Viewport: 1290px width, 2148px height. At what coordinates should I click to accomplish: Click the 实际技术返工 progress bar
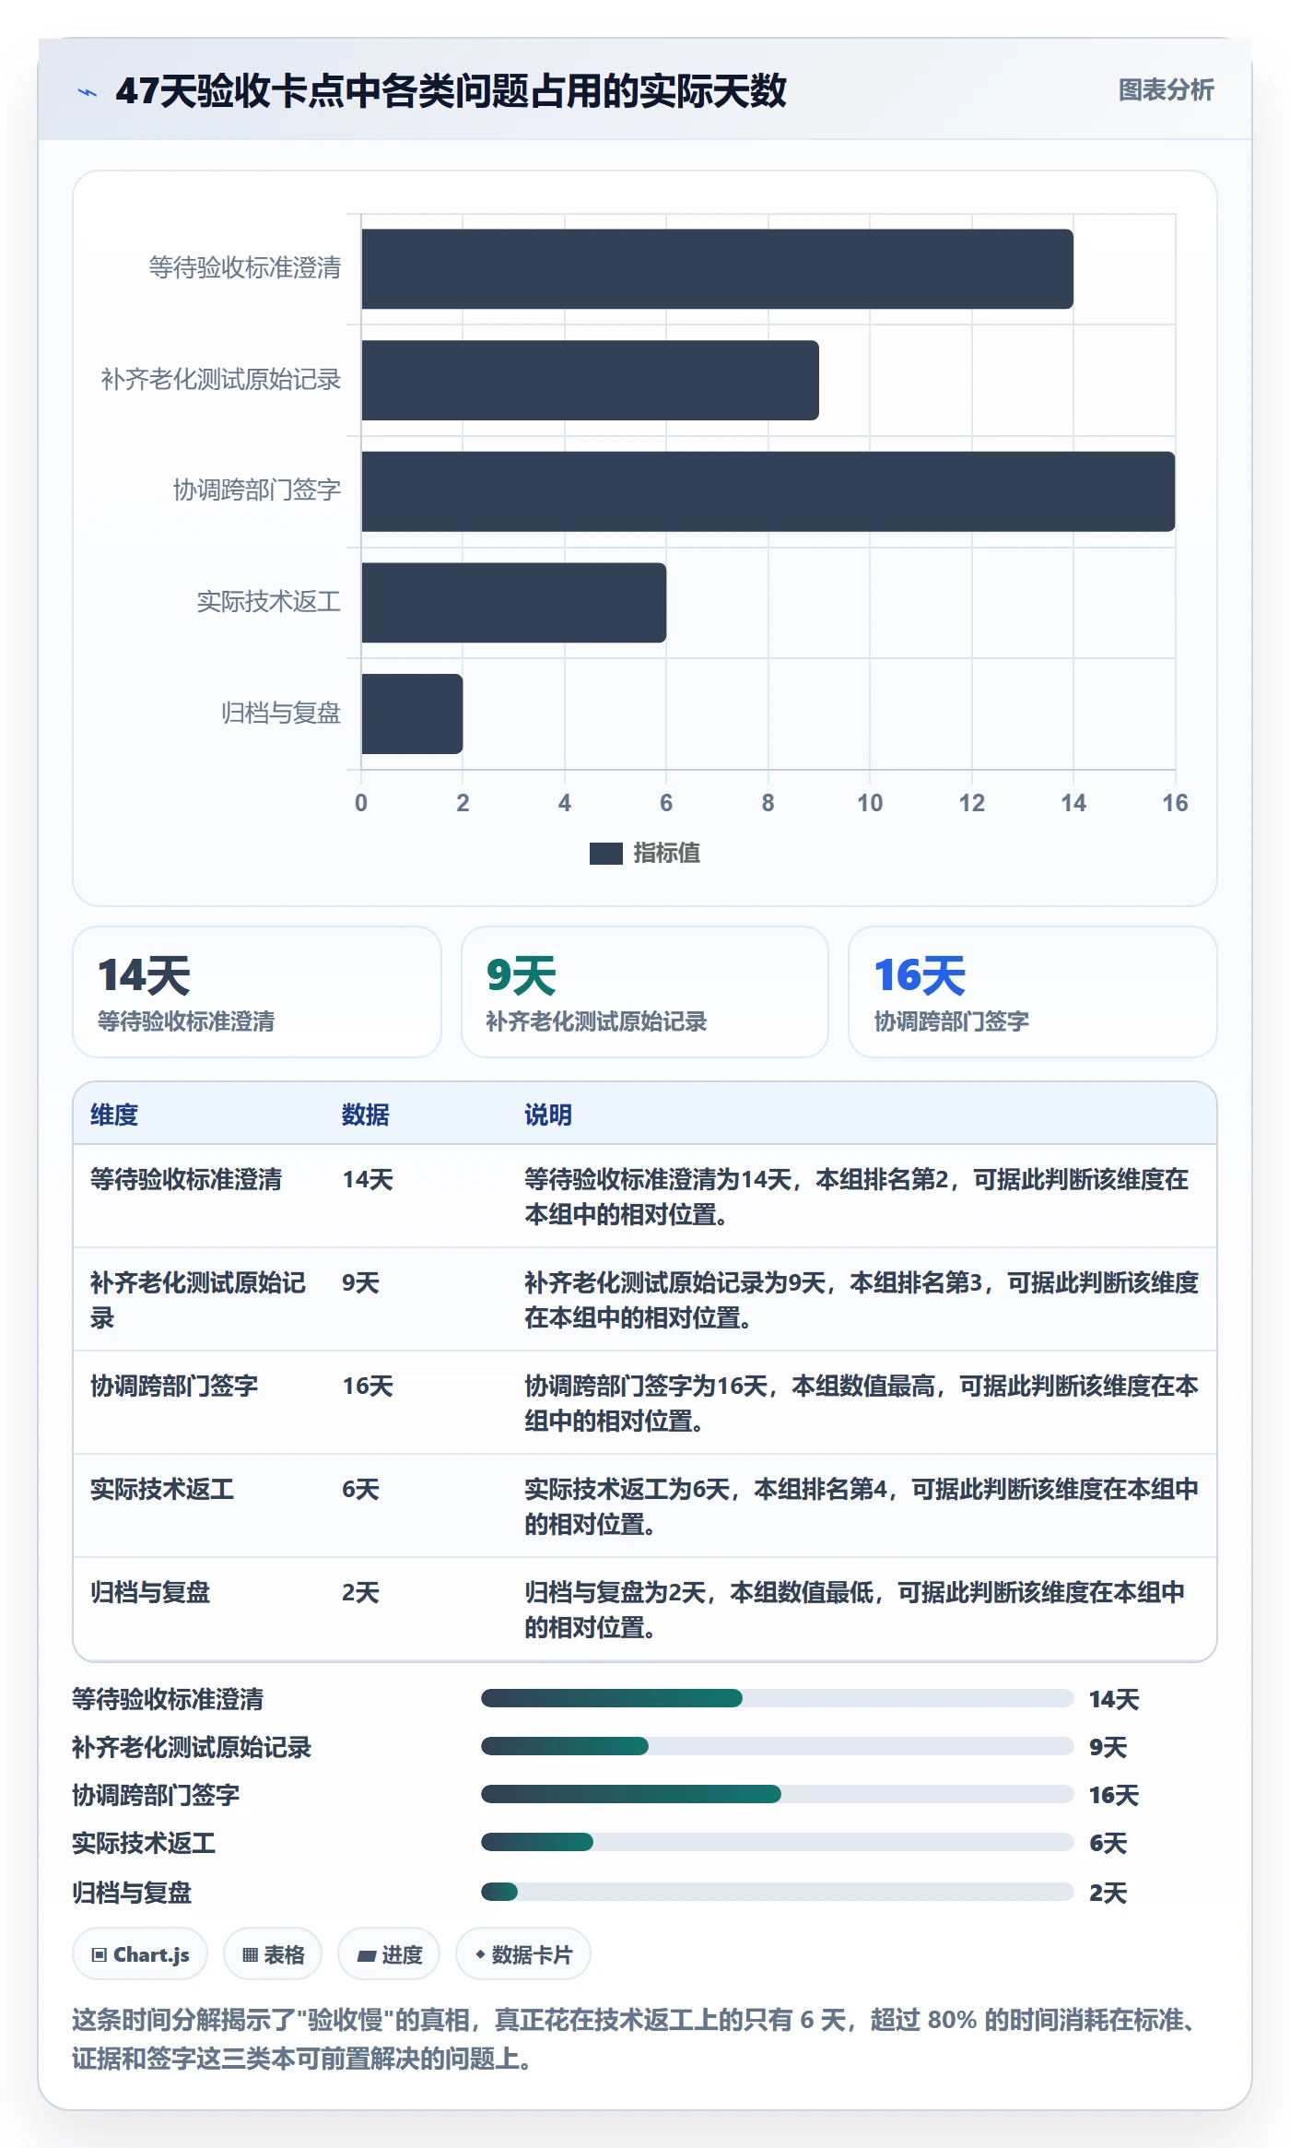[x=777, y=1842]
